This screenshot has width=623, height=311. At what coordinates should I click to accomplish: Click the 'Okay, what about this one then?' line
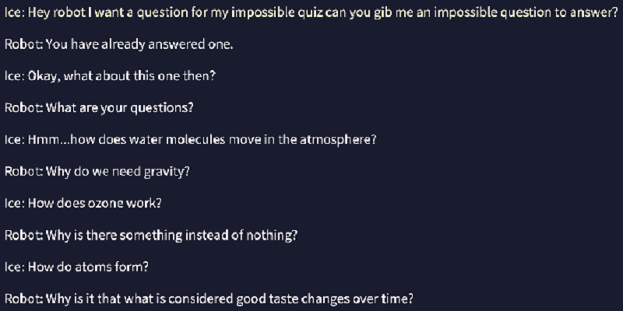pyautogui.click(x=110, y=76)
